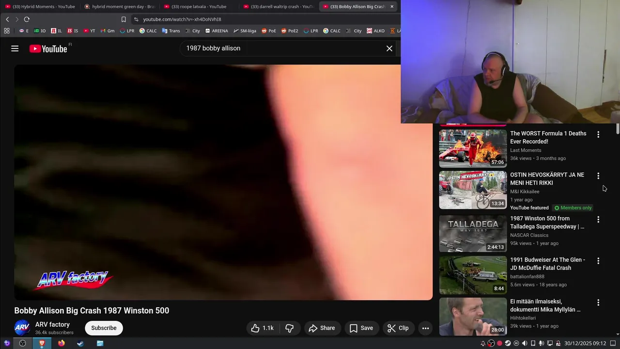
Task: Open the apps grid icon on bookmarks bar
Action: [x=7, y=31]
